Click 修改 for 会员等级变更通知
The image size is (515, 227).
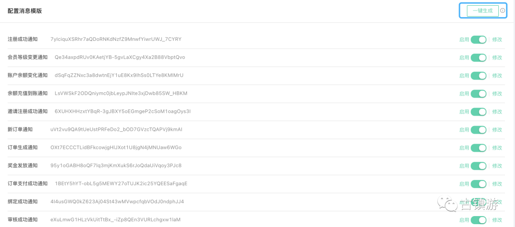(497, 57)
